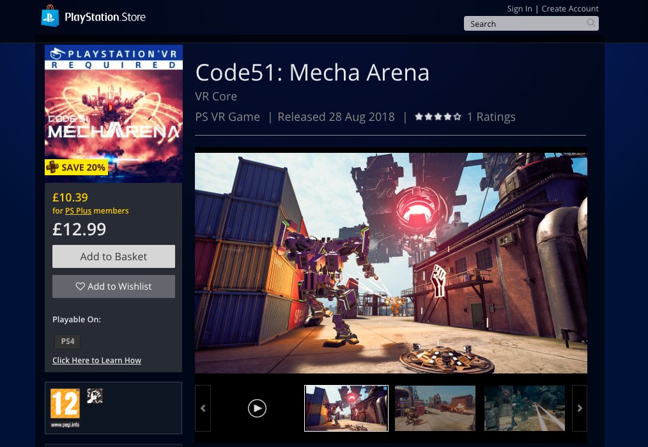
Task: Click the search magnifier icon
Action: pyautogui.click(x=591, y=23)
